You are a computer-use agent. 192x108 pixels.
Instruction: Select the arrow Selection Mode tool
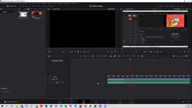80,56
